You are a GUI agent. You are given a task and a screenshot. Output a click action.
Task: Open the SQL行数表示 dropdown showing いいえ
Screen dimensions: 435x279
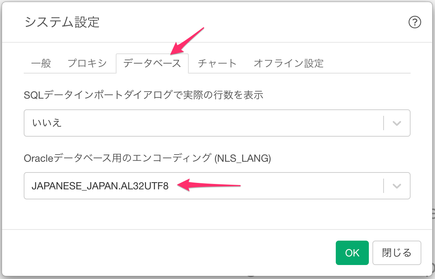(x=217, y=123)
